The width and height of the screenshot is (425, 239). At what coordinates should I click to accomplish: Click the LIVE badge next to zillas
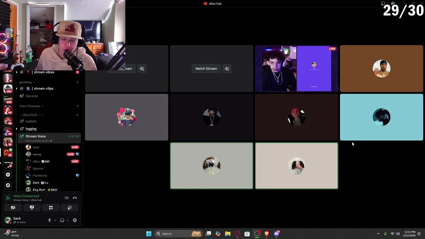pos(75,161)
